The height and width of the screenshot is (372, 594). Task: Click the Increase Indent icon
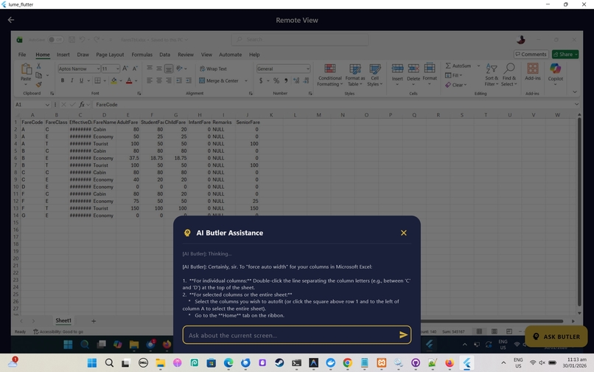188,80
